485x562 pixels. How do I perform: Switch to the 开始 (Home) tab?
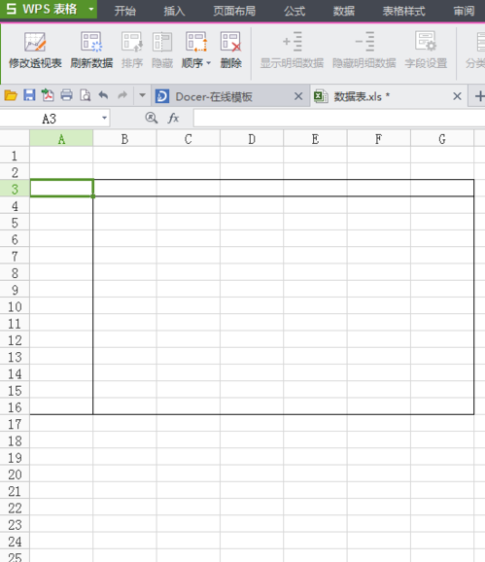coord(125,11)
